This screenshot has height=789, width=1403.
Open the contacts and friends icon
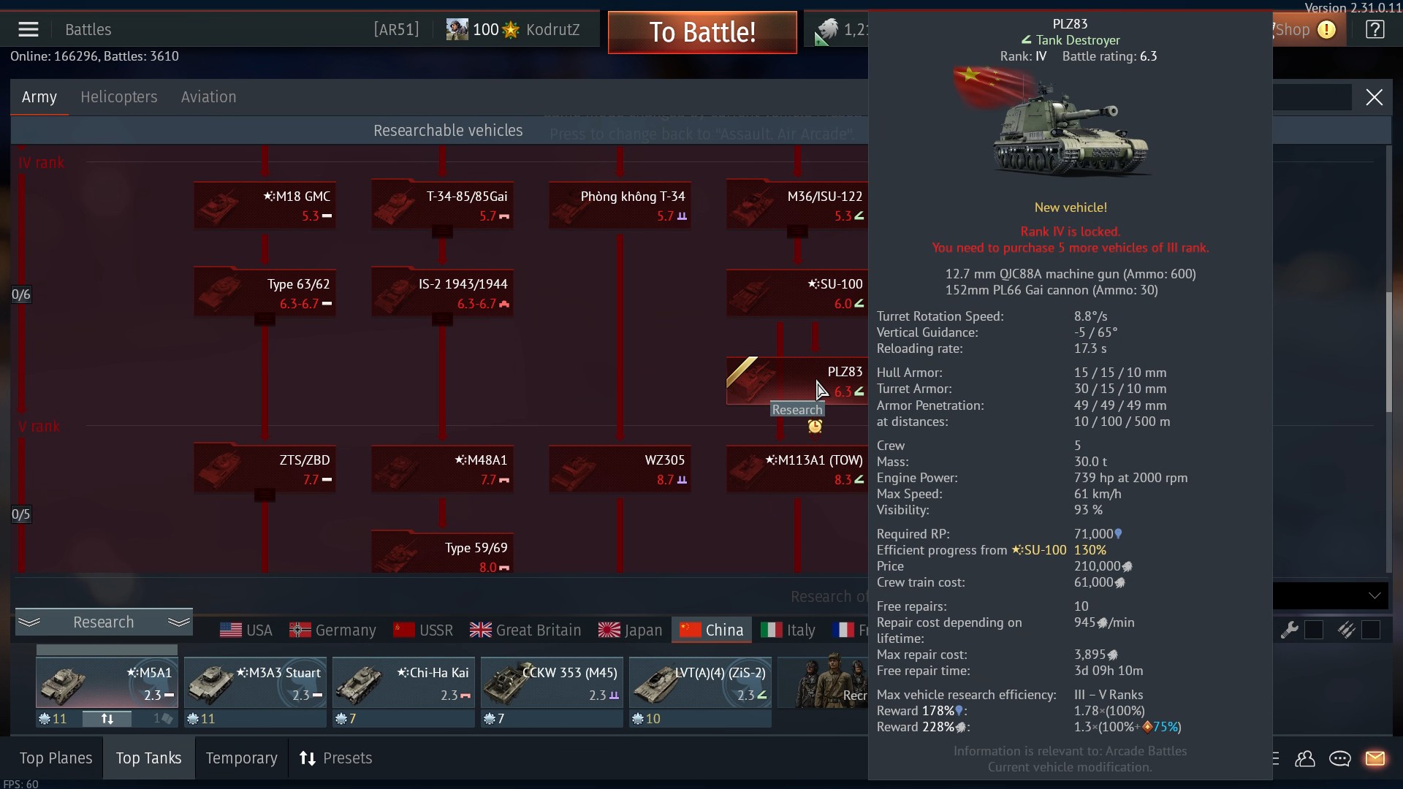[x=1304, y=758]
